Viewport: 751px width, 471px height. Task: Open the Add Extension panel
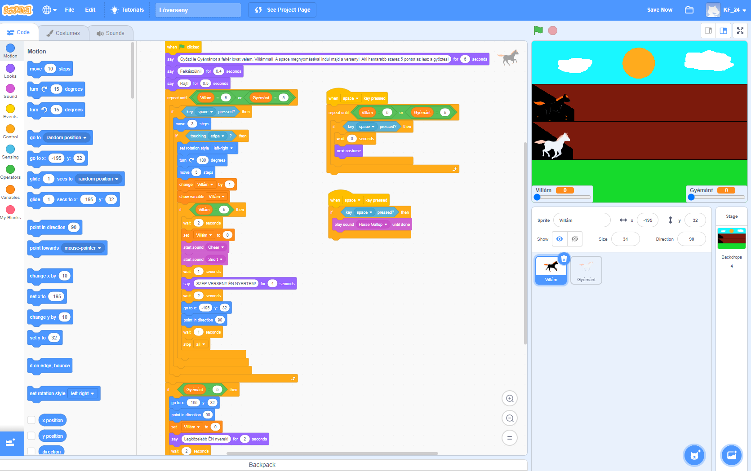(10, 444)
